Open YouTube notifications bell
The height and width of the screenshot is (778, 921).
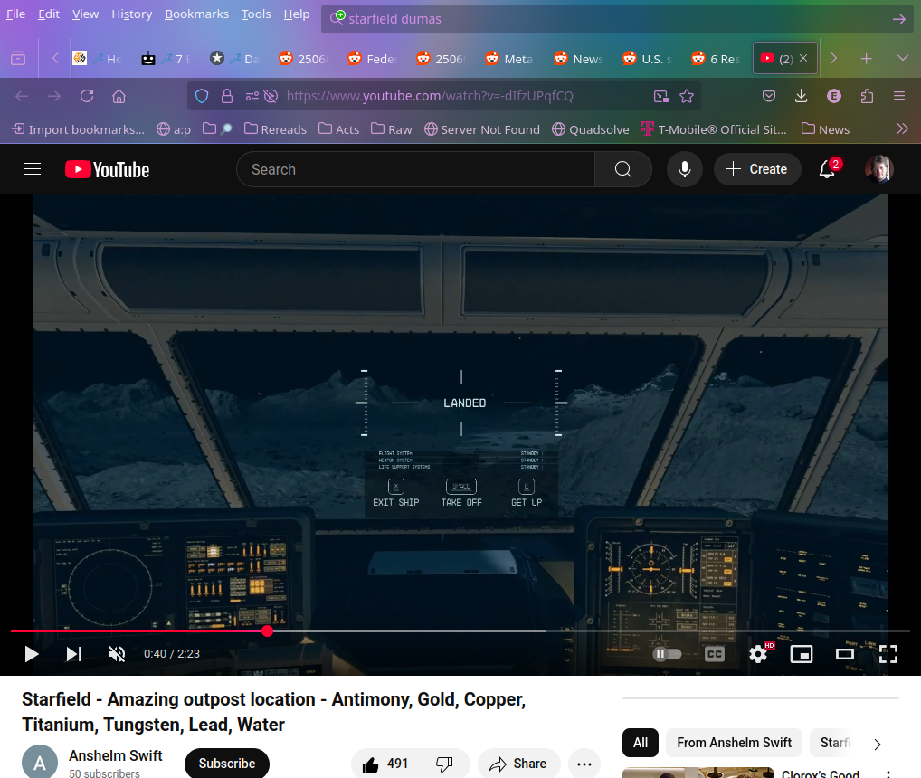coord(827,169)
